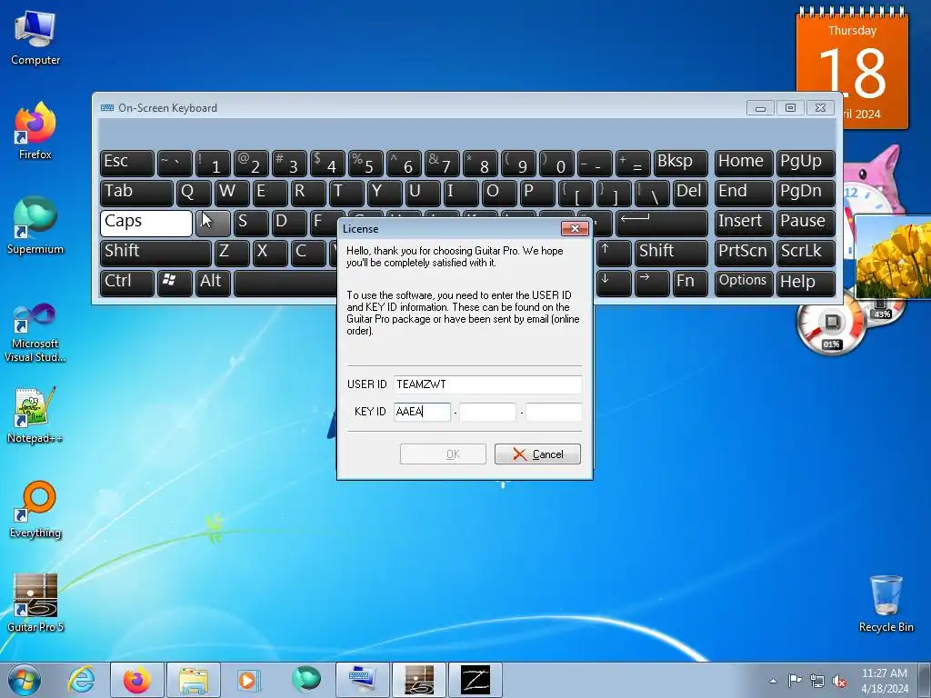Viewport: 931px width, 698px height.
Task: Open the Firefox desktop shortcut
Action: (35, 131)
